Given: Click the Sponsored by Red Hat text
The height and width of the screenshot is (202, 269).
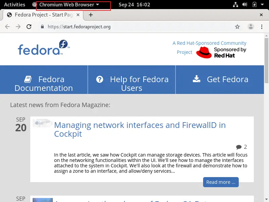Looking at the screenshot, I should [230, 53].
